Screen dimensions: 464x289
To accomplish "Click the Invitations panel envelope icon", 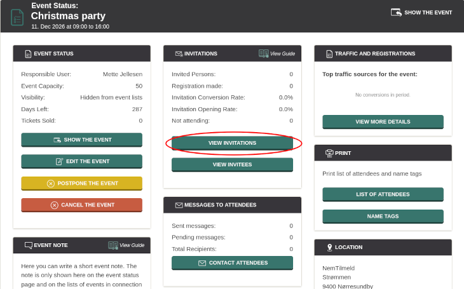I will [179, 54].
